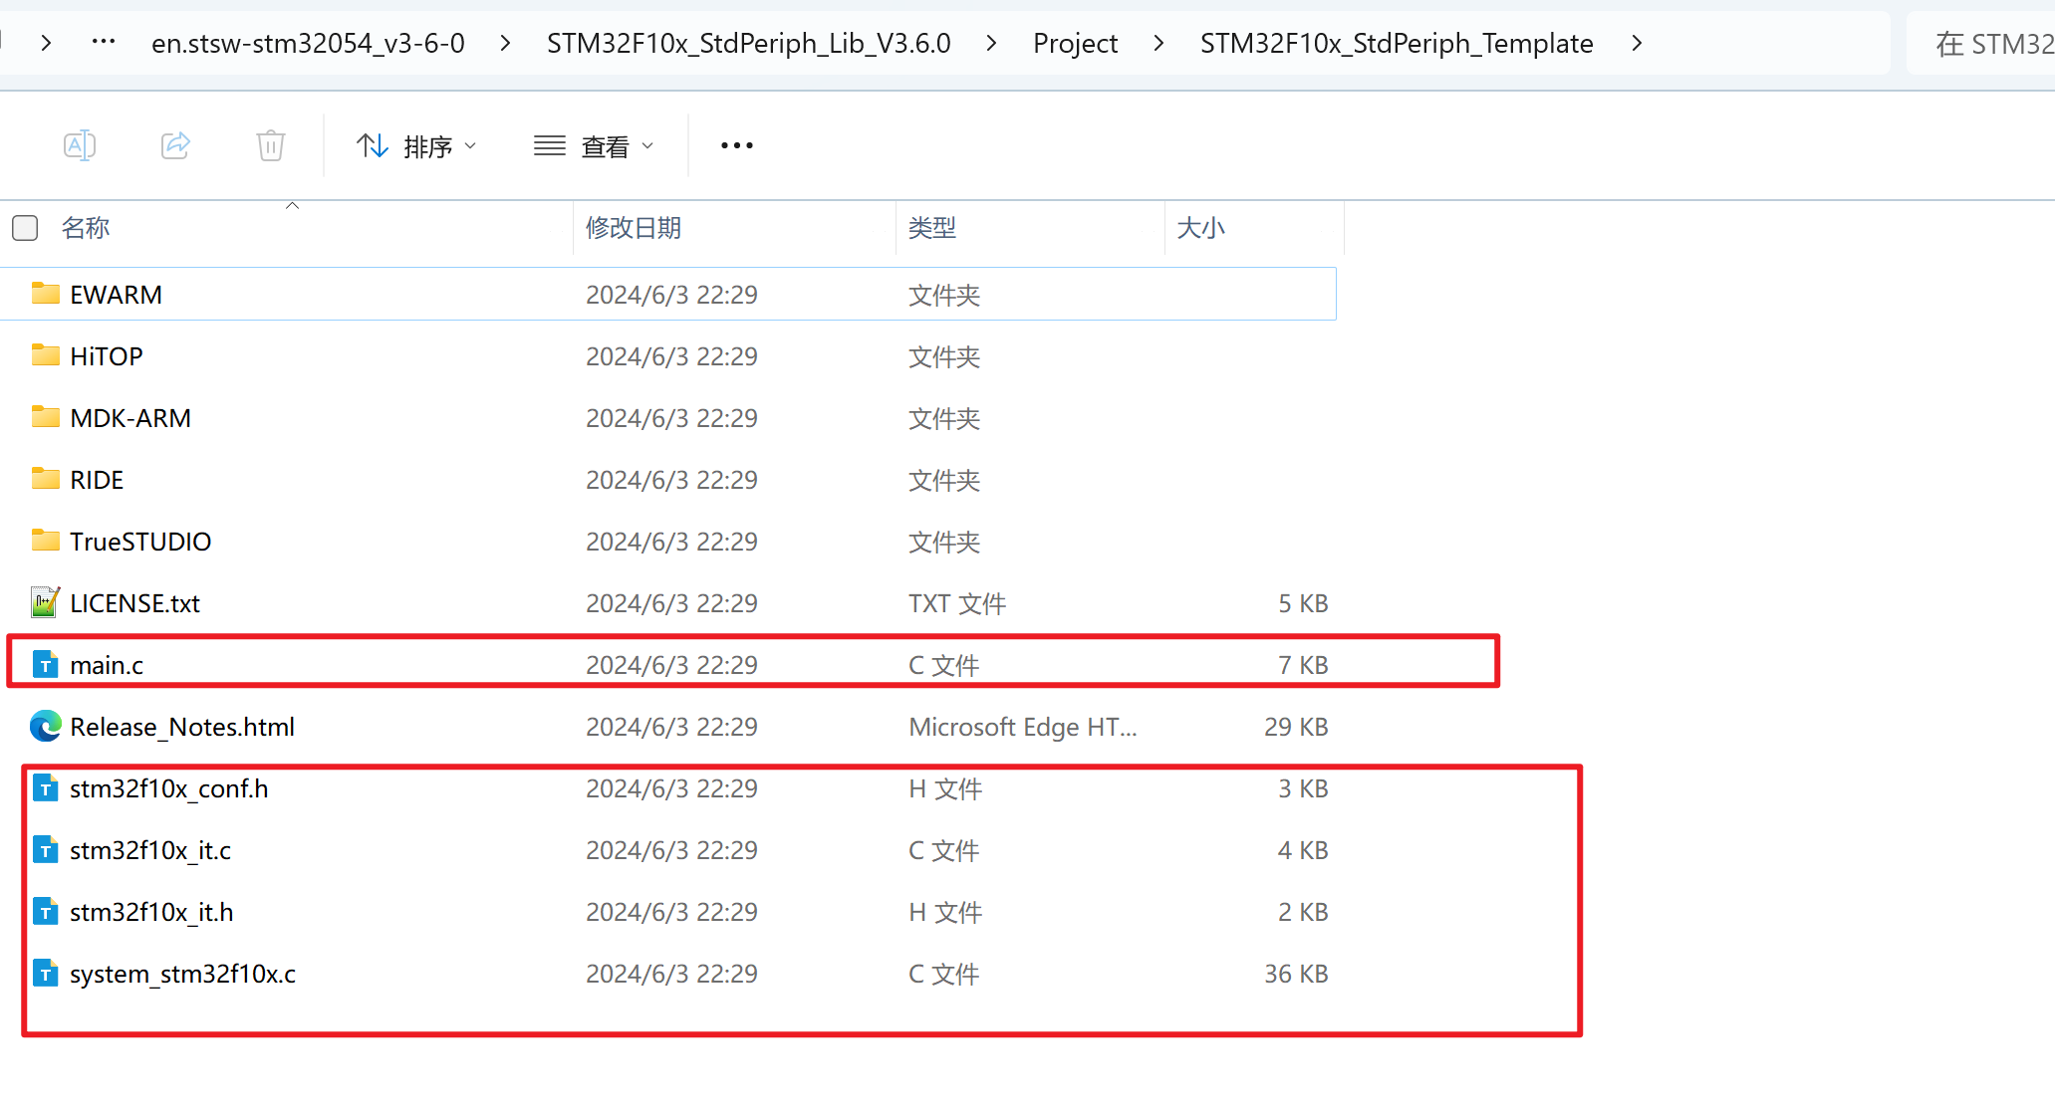Select the file name MDK-ARM
This screenshot has height=1112, width=2055.
130,418
